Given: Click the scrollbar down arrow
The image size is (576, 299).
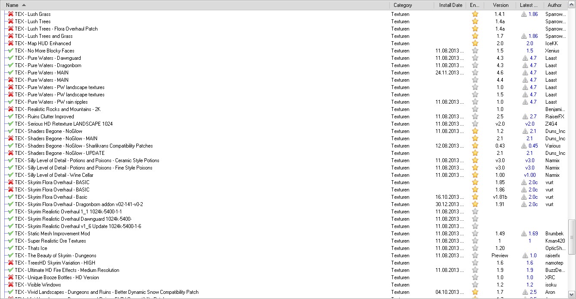Looking at the screenshot, I should pos(572,295).
